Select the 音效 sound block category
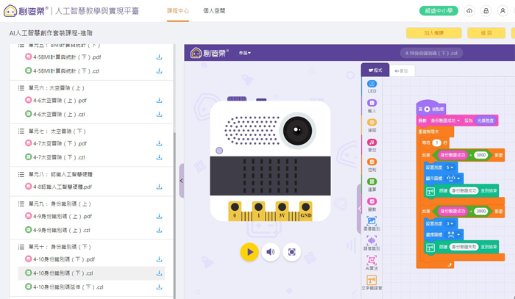515x299 pixels. tap(372, 145)
